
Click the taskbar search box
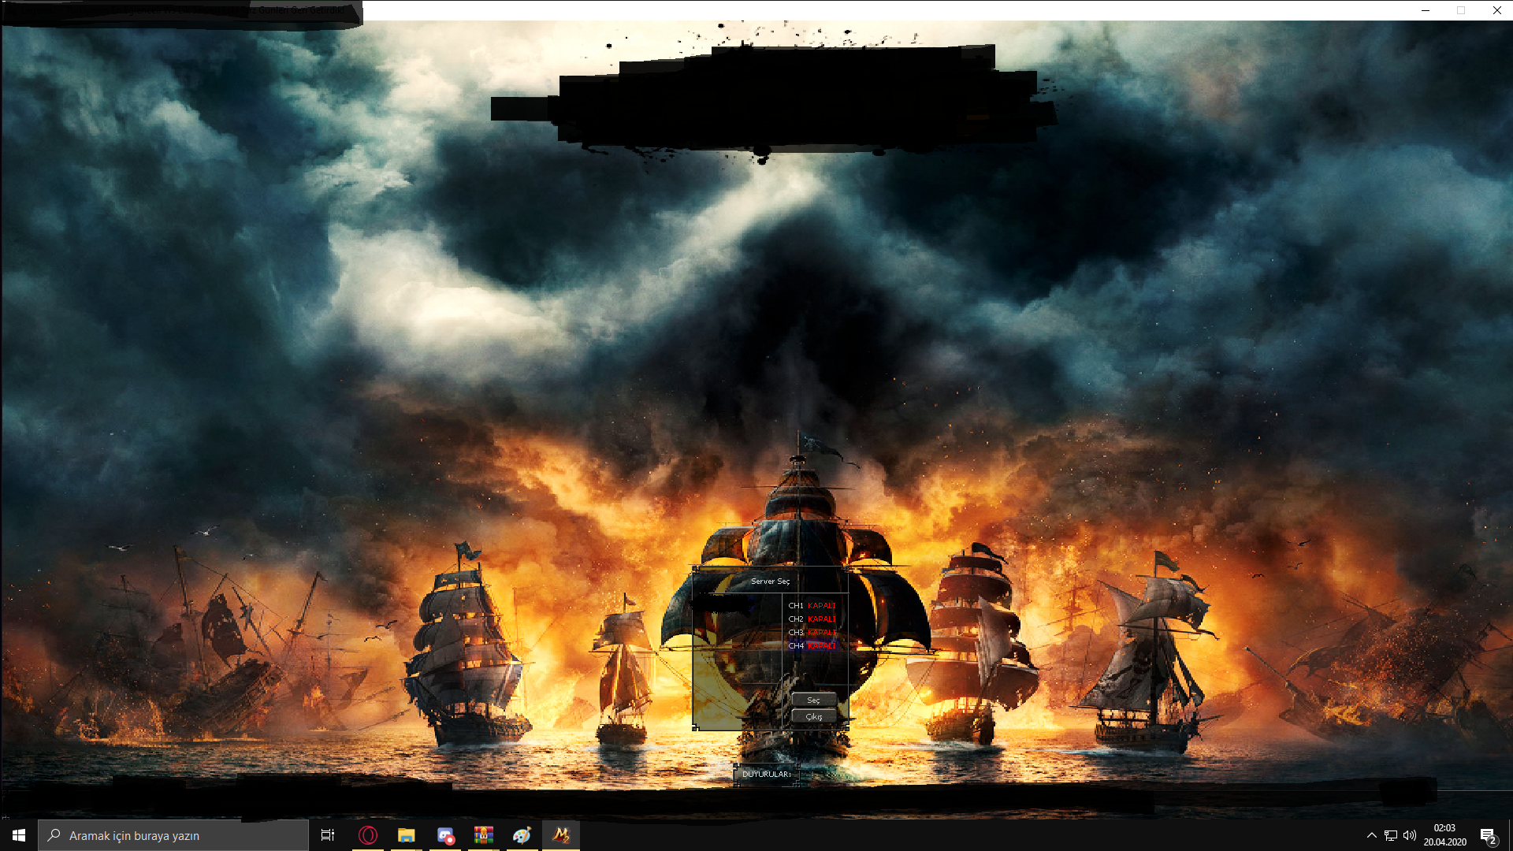pyautogui.click(x=173, y=835)
